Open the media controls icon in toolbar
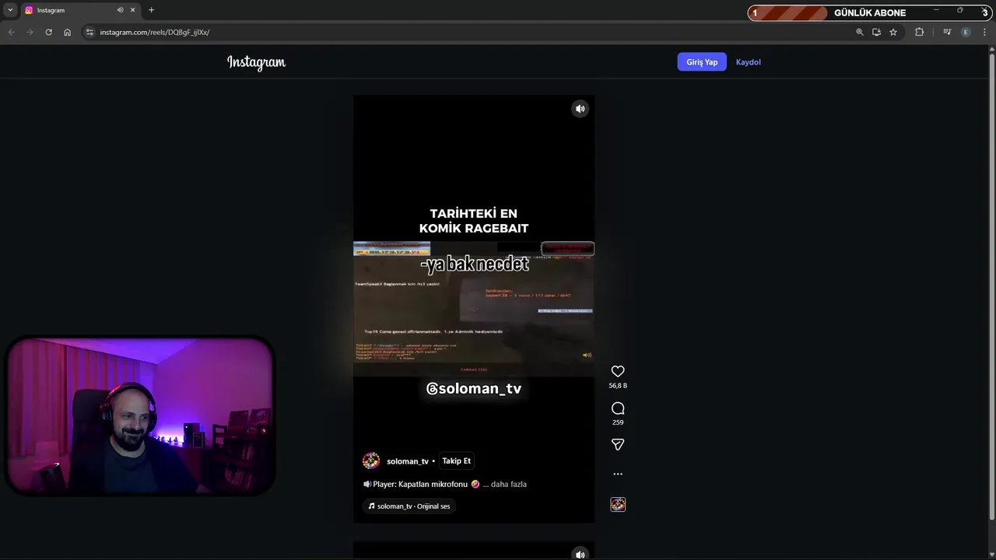 point(947,32)
